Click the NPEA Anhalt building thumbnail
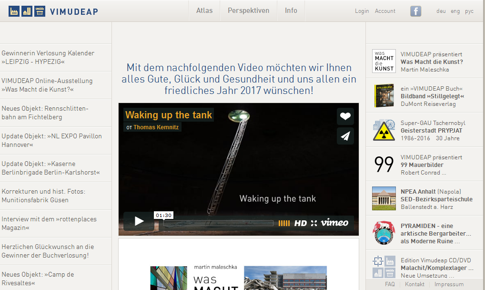The height and width of the screenshot is (290, 485). pyautogui.click(x=384, y=198)
